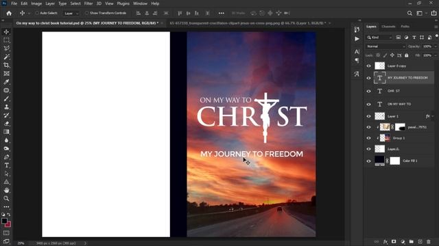Select the Eyedropper tool
The height and width of the screenshot is (246, 439).
[x=6, y=82]
